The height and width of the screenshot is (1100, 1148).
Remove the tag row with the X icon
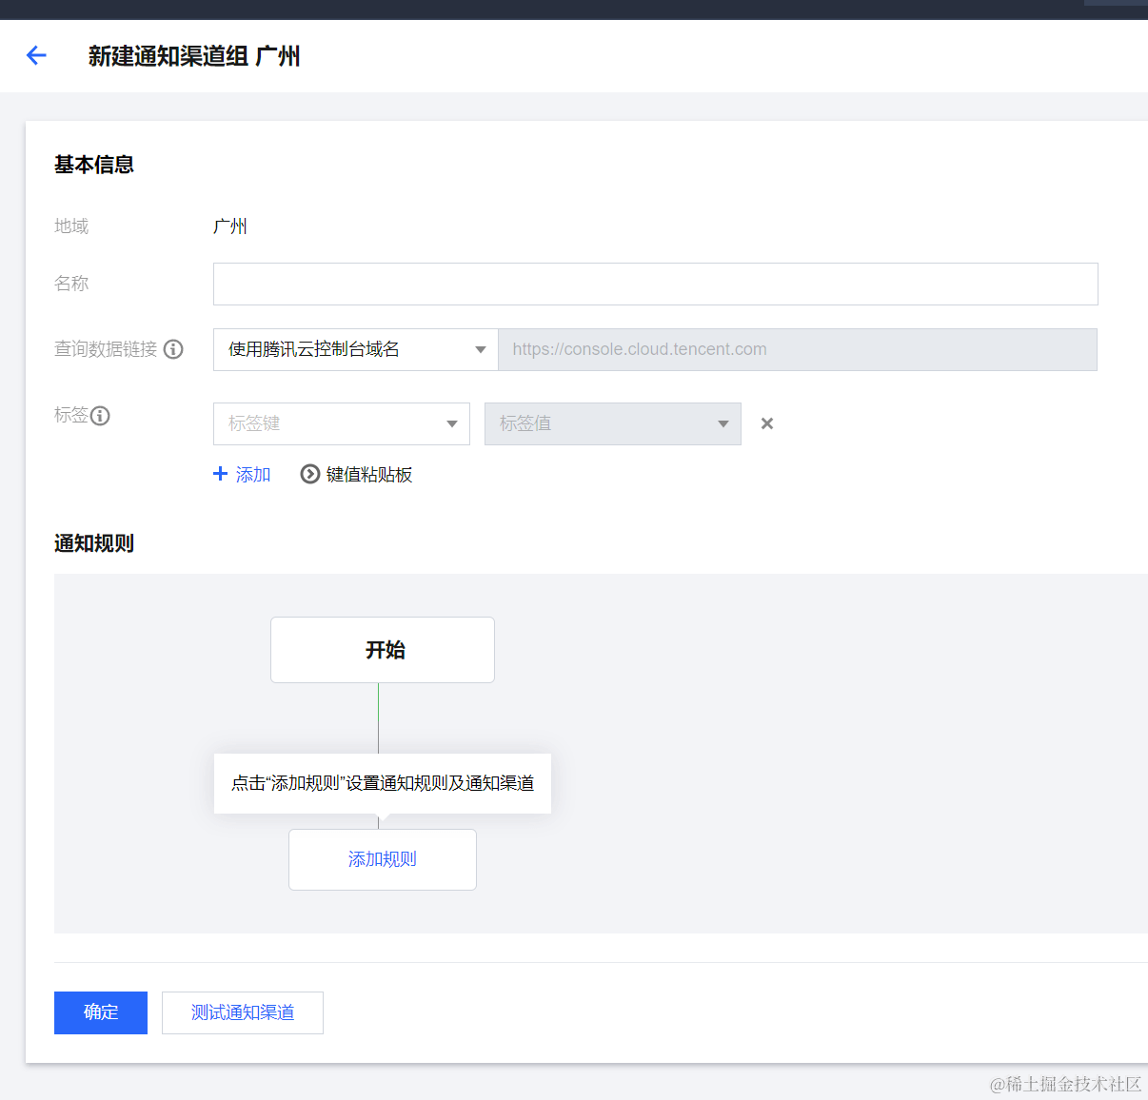pos(766,422)
